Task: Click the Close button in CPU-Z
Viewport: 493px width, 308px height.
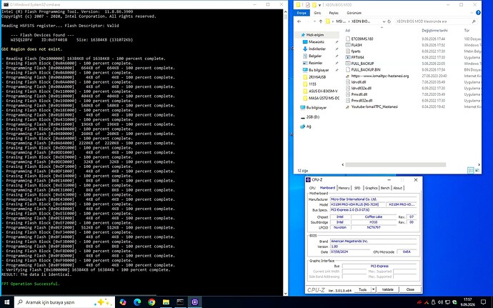Action: click(x=410, y=289)
